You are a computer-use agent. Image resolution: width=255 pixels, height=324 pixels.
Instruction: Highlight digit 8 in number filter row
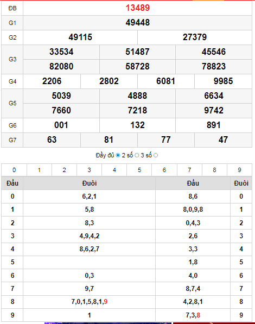pos(214,170)
